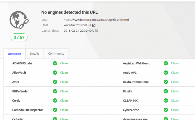Click the green checkmark for CLEAN MX
Image resolution: width=195 pixels, height=120 pixels.
point(166,101)
